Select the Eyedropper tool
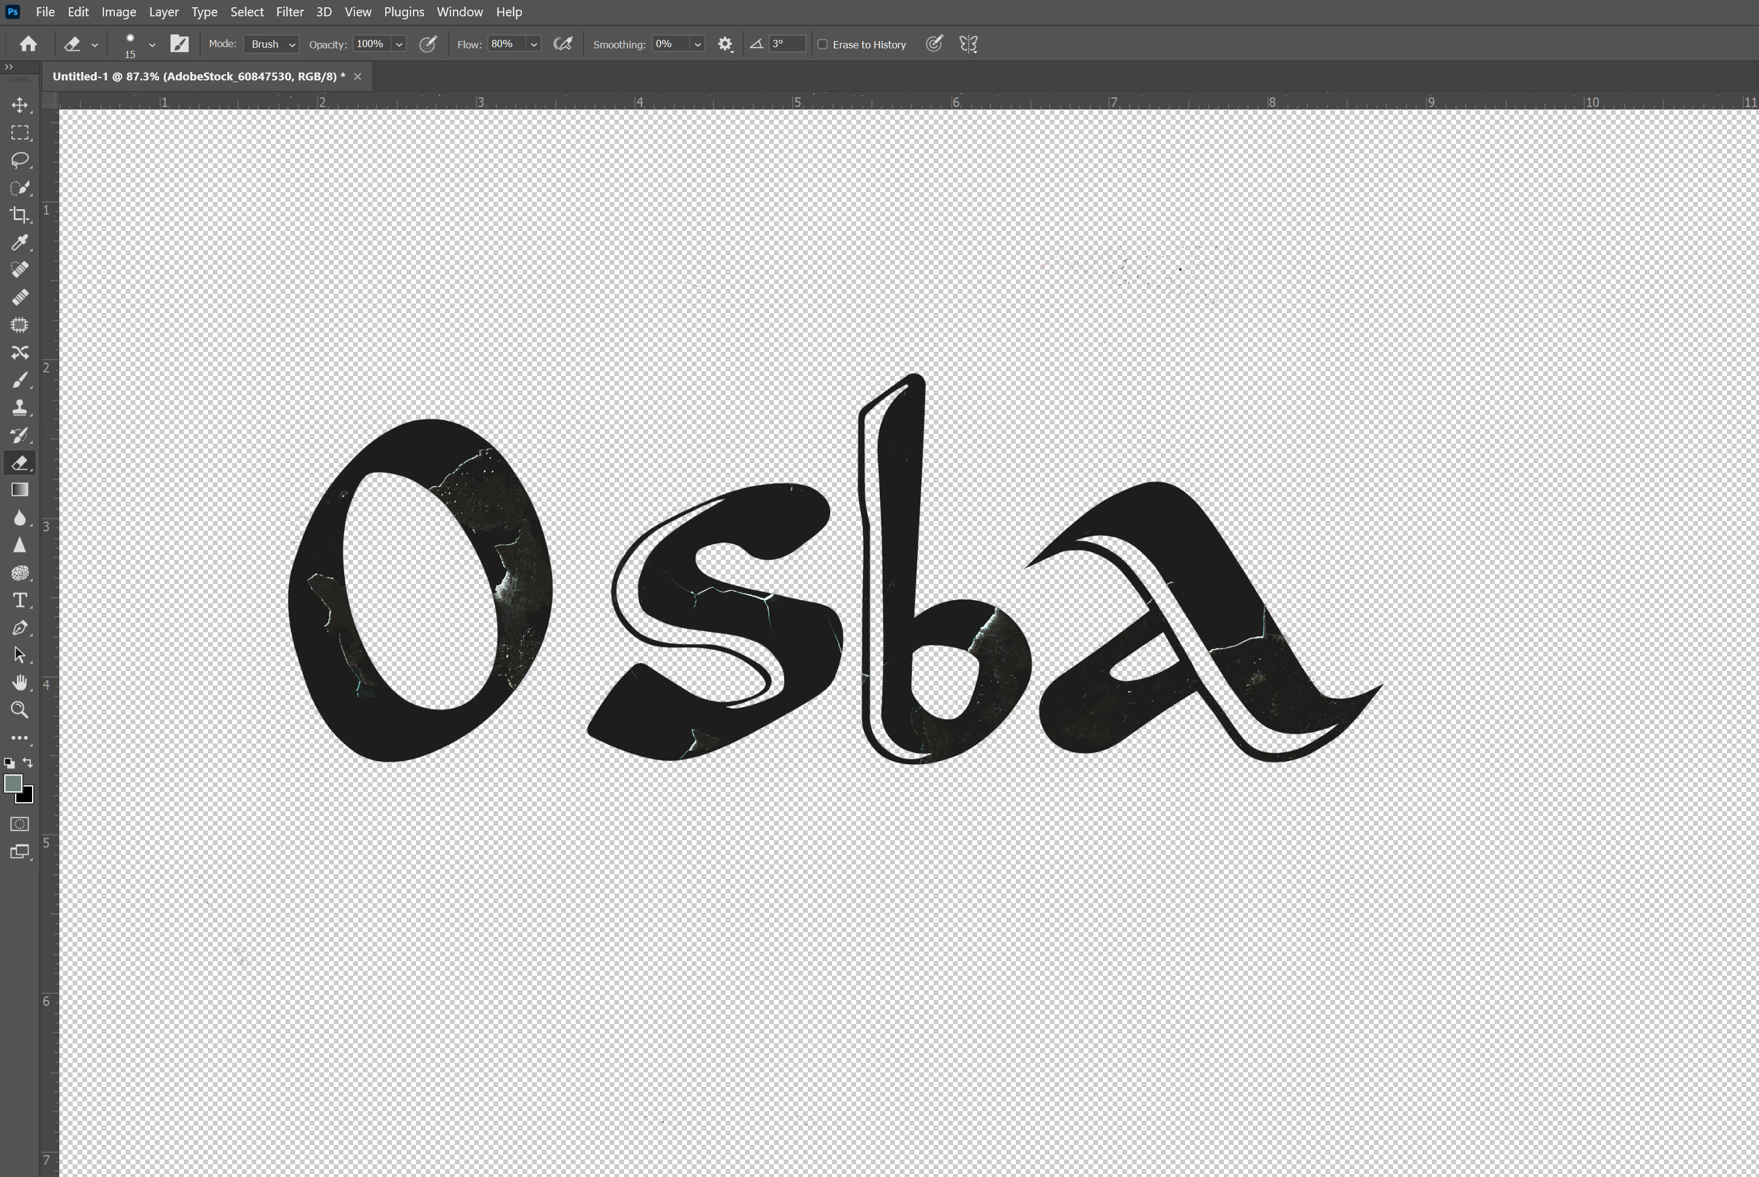Viewport: 1759px width, 1177px height. coord(19,242)
